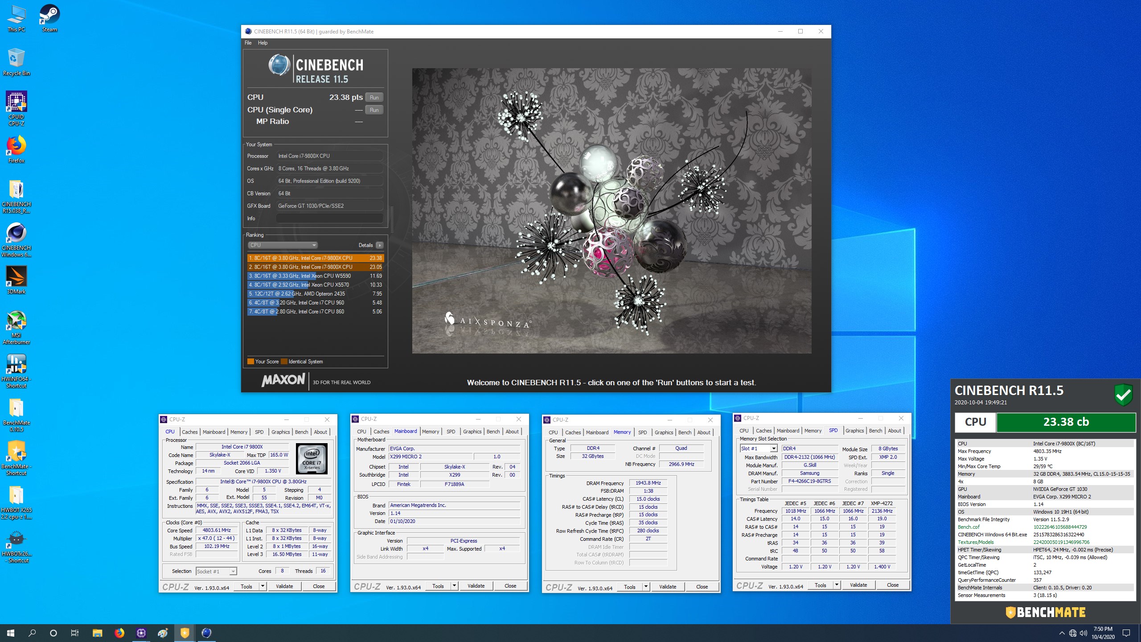Open the This PC desktop icon
The height and width of the screenshot is (642, 1141).
coord(16,19)
